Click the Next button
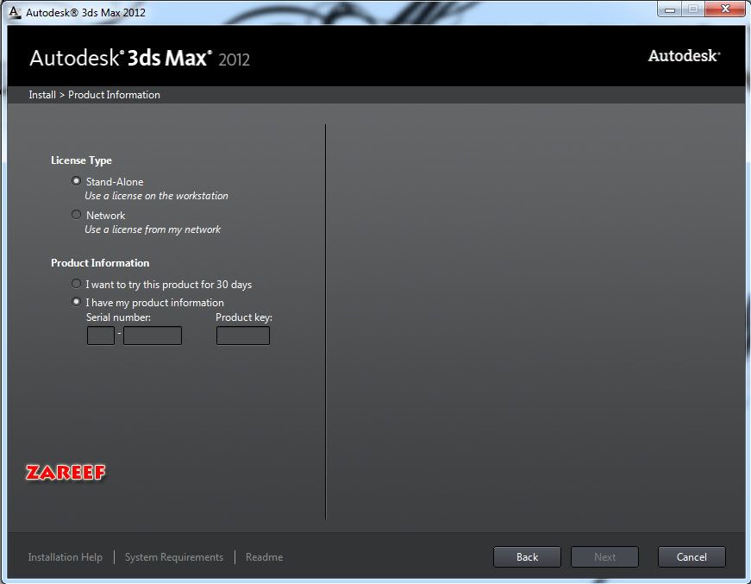This screenshot has height=584, width=751. point(604,556)
